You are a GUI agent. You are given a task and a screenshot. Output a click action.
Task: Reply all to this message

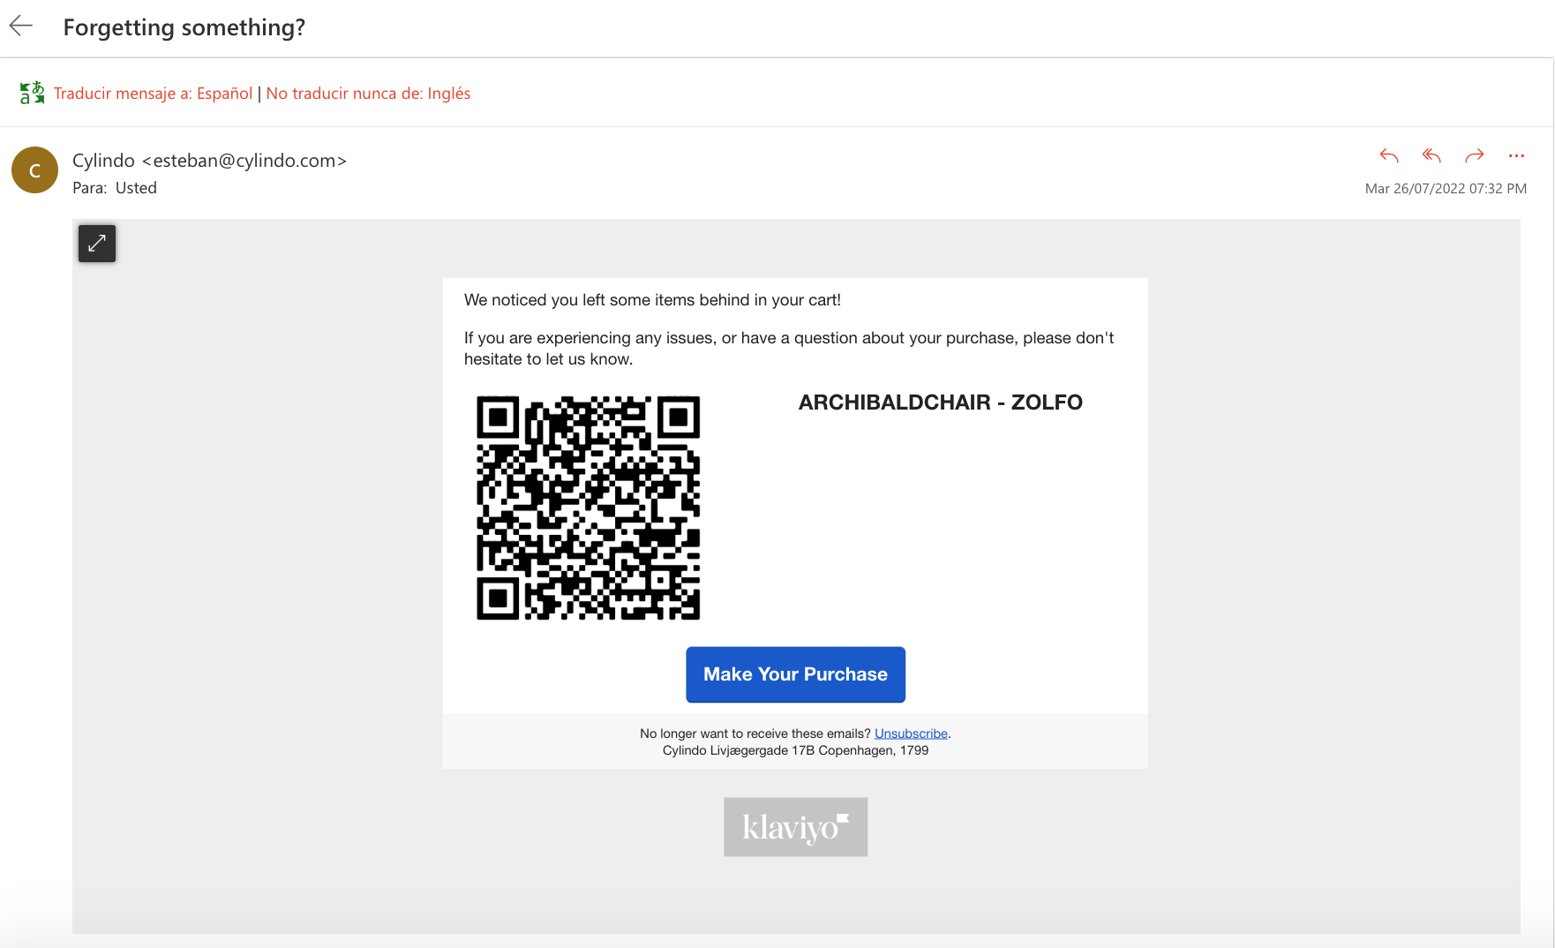click(x=1431, y=156)
